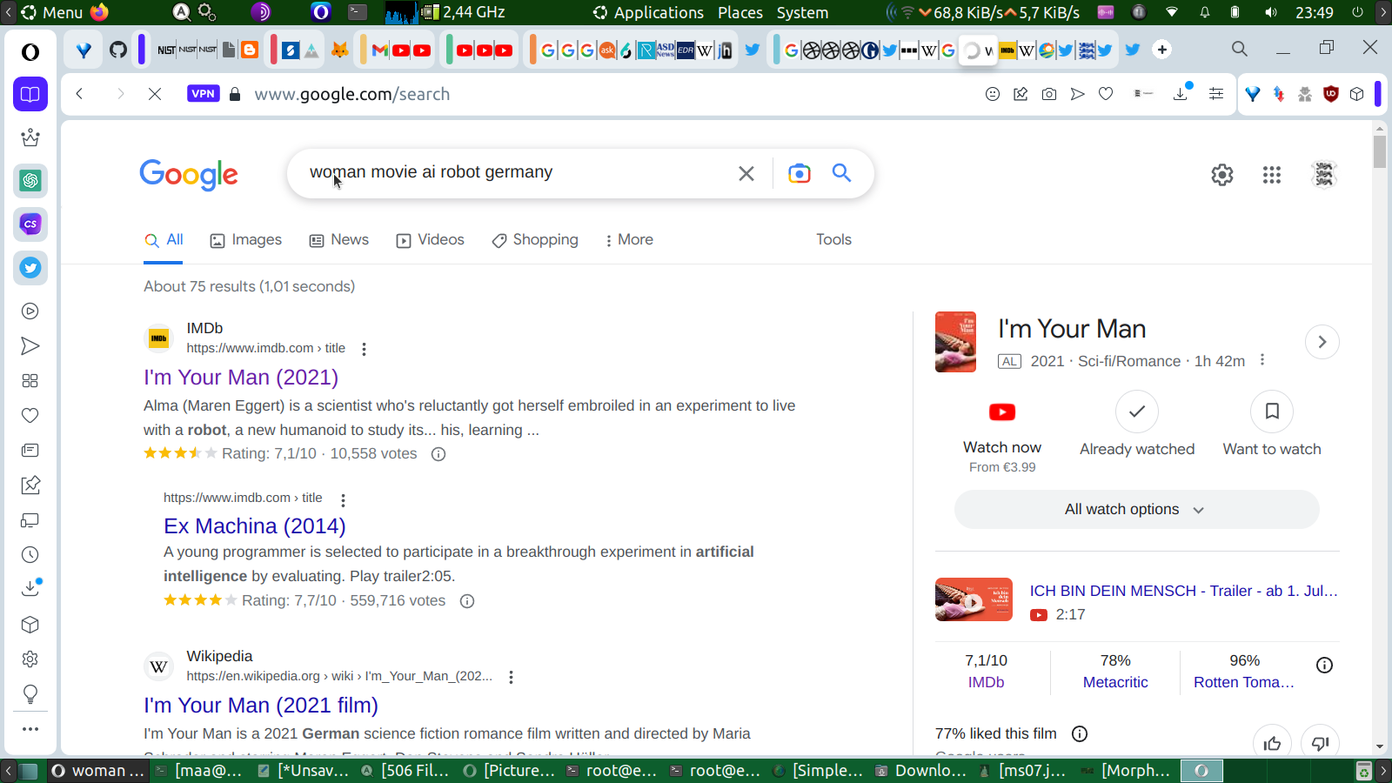Open the lightbulb tips icon in the sidebar
The height and width of the screenshot is (783, 1392).
tap(30, 694)
